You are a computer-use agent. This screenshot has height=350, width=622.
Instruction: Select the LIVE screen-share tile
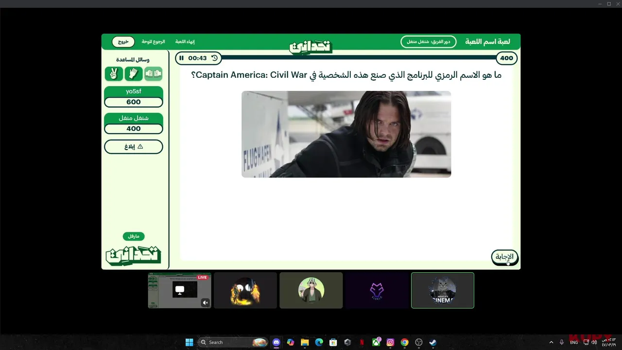coord(179,290)
